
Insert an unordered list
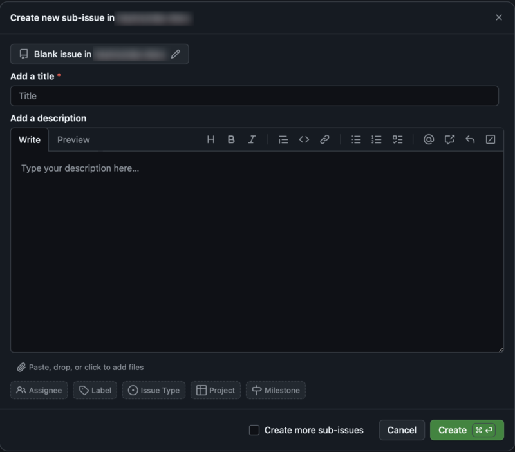[x=355, y=139]
